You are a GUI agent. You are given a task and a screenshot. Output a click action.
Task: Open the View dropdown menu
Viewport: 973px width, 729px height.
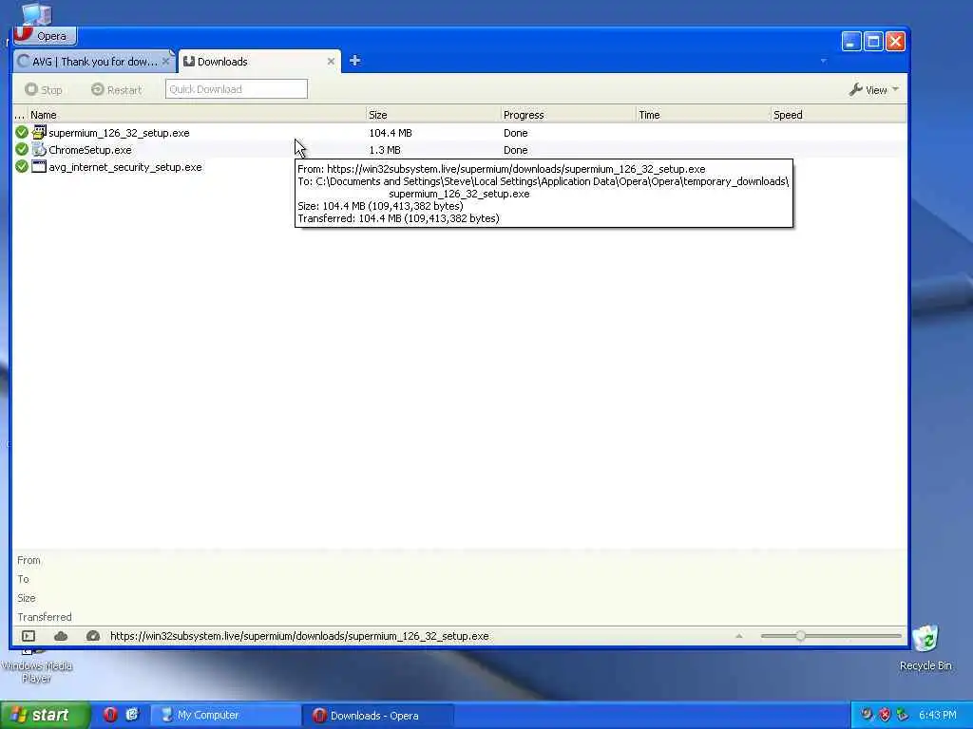tap(874, 90)
